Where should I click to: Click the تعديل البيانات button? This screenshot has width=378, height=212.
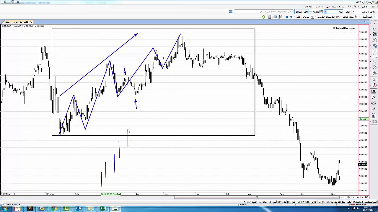(302, 12)
